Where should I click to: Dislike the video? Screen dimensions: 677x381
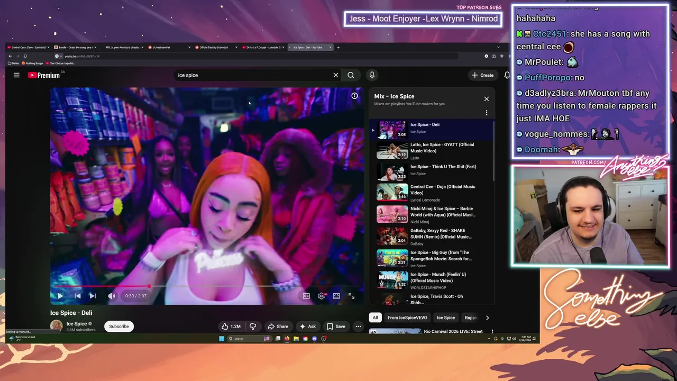tap(252, 326)
